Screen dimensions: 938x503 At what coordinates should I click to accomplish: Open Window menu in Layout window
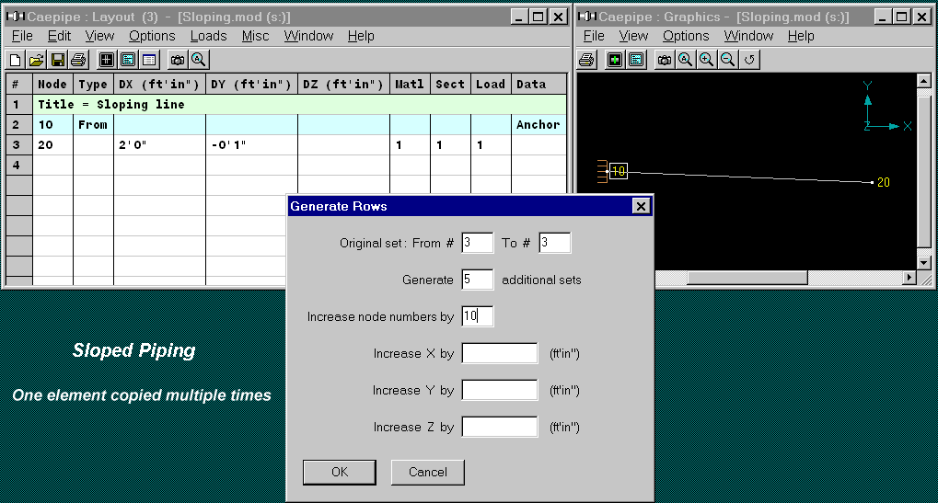[x=308, y=36]
